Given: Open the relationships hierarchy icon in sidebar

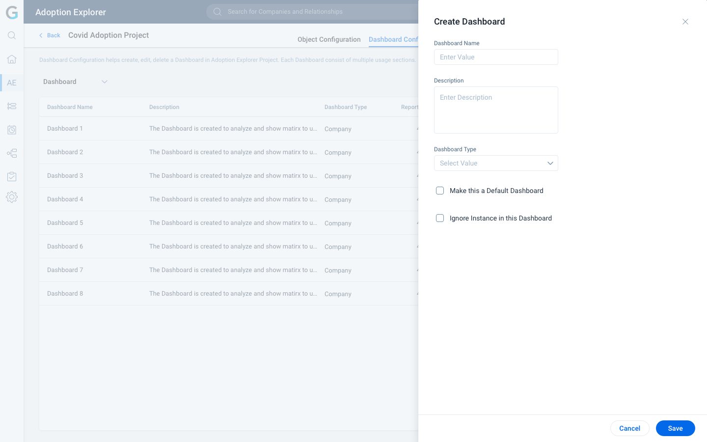Looking at the screenshot, I should point(12,153).
